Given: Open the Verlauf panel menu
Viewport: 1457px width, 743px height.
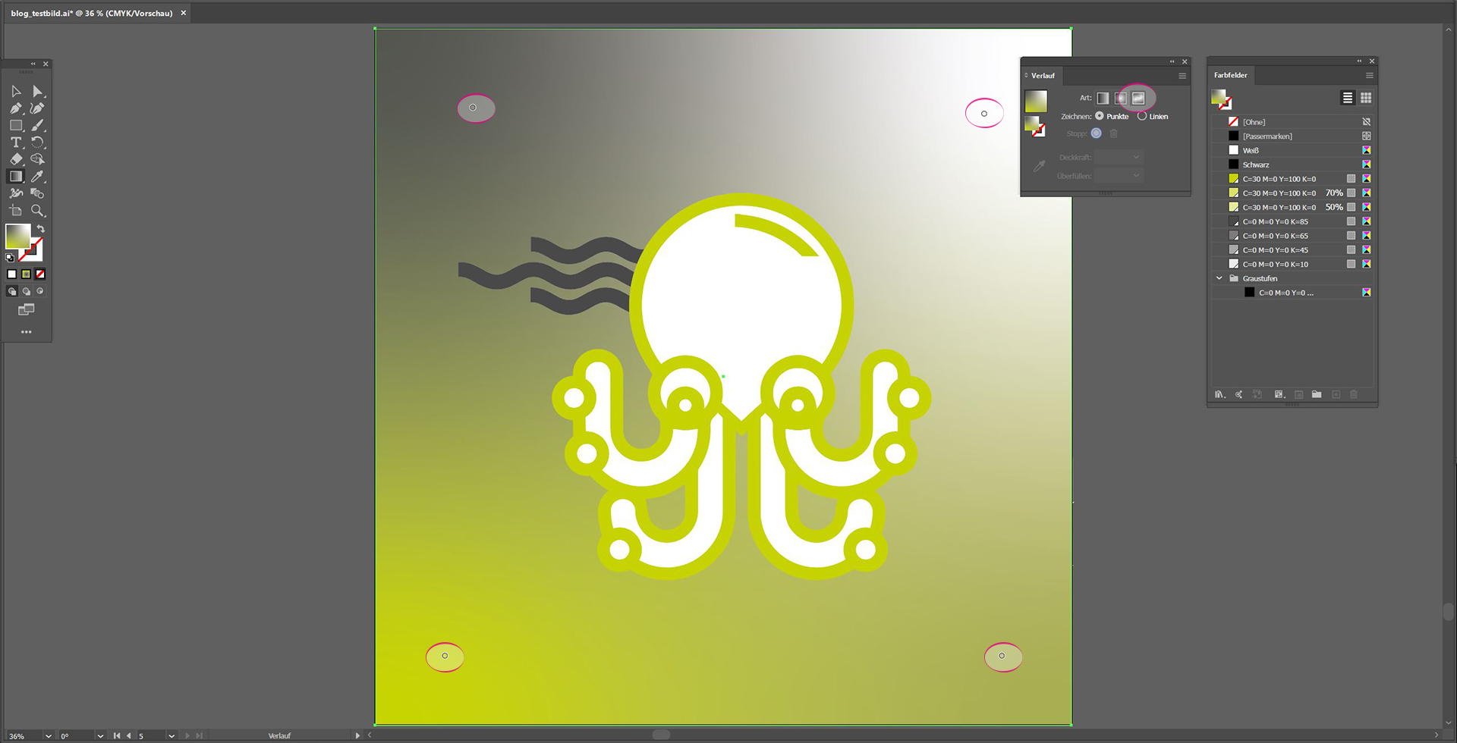Looking at the screenshot, I should click(1182, 76).
